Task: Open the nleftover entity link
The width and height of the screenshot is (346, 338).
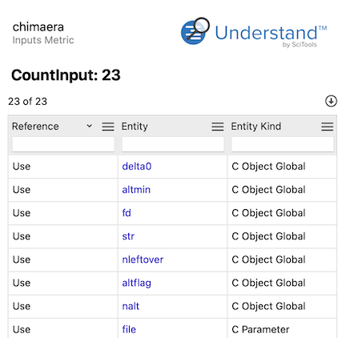Action: tap(143, 260)
